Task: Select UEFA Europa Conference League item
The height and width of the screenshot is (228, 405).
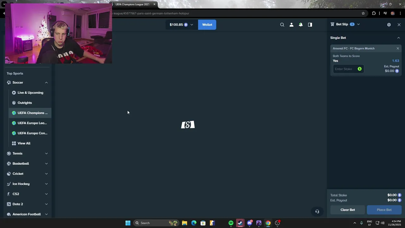Action: pyautogui.click(x=30, y=133)
